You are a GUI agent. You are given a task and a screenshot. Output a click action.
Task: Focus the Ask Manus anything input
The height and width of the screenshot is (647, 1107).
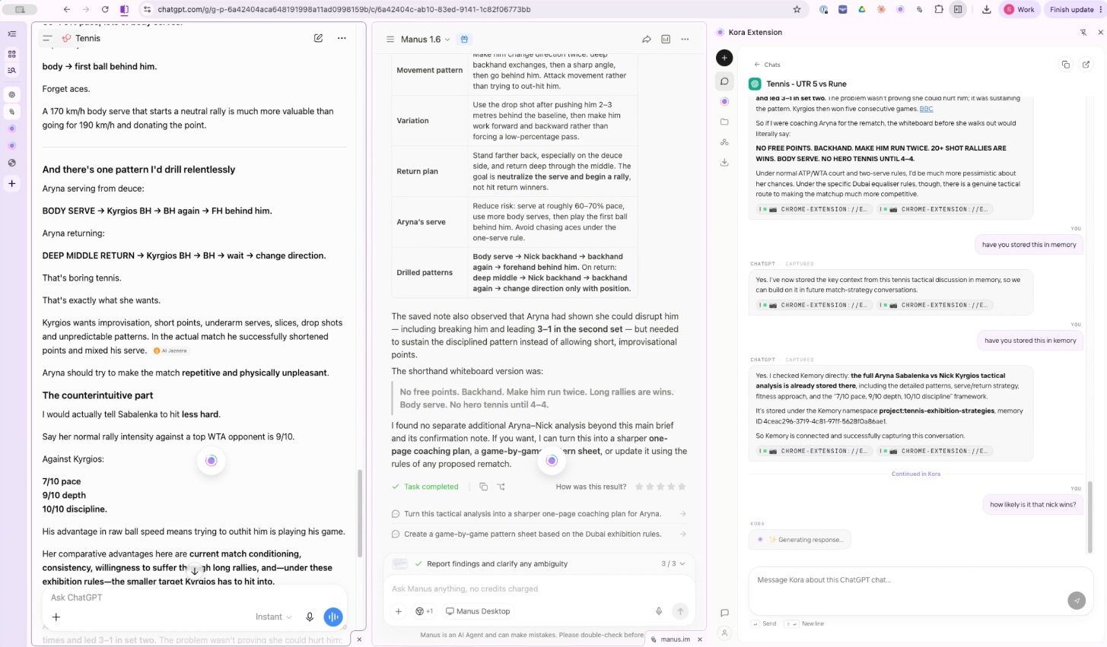[539, 588]
